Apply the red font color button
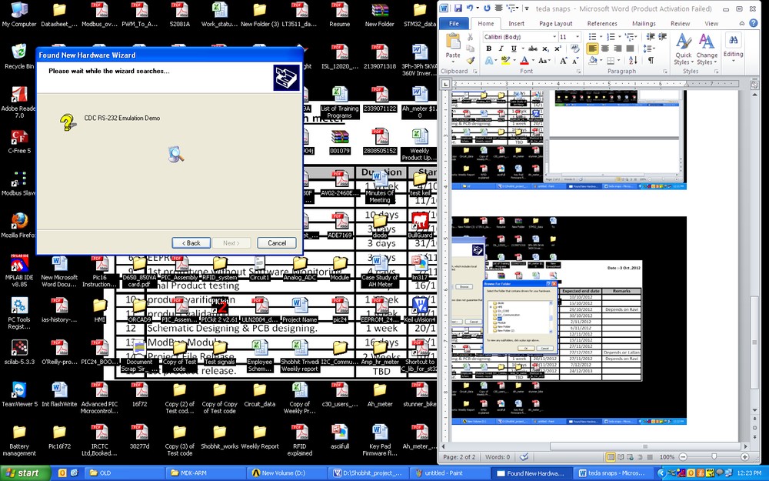Screen dimensions: 769x481 coord(524,60)
